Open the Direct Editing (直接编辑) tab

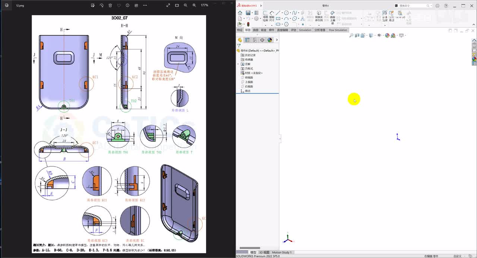(x=282, y=30)
